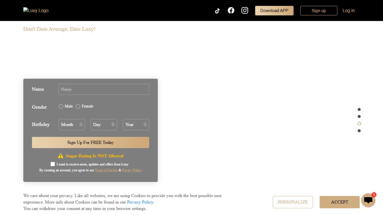Open Luxy's Facebook page icon
383x215 pixels.
231,10
